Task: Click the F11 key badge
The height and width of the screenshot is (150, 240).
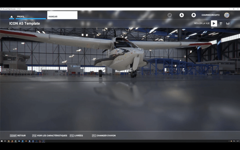Action: click(x=94, y=136)
